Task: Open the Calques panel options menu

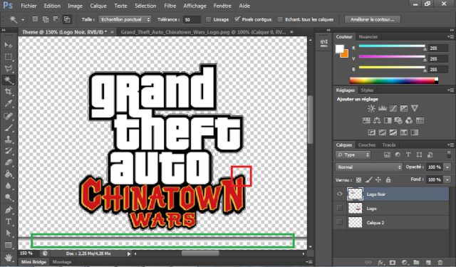Action: tap(451, 145)
